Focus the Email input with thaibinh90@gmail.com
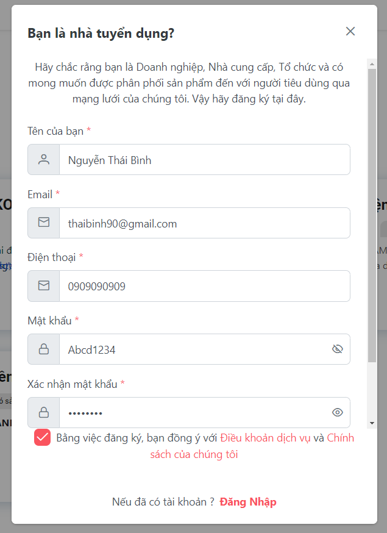 tap(205, 223)
